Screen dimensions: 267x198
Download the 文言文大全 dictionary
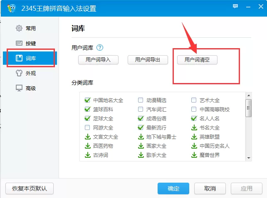tap(87, 137)
